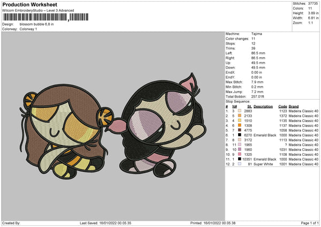Click the yellow swatch in stop row 3
The image size is (321, 227).
click(x=240, y=120)
